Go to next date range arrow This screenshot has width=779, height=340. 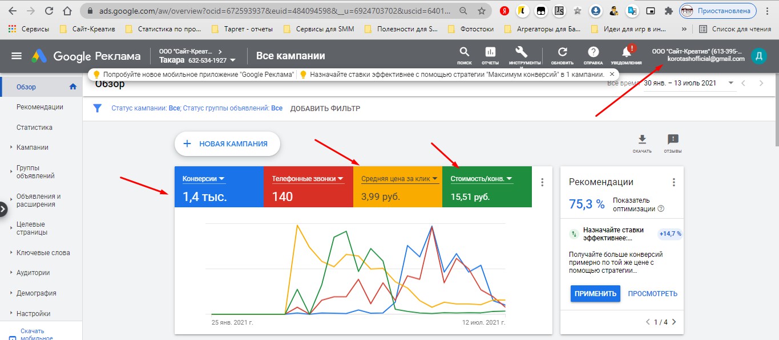[x=761, y=83]
